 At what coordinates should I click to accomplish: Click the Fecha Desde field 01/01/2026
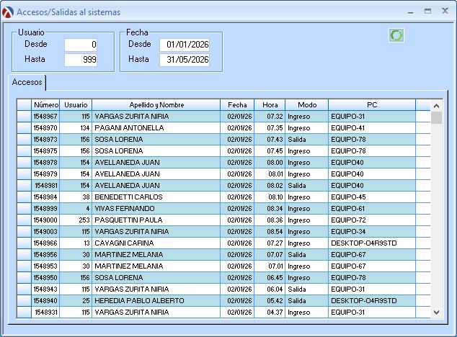185,45
